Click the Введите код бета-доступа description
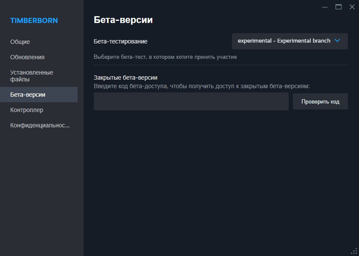The image size is (359, 256). coord(201,86)
